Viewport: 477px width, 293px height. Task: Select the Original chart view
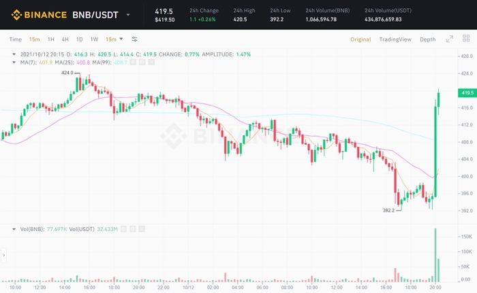(x=360, y=39)
